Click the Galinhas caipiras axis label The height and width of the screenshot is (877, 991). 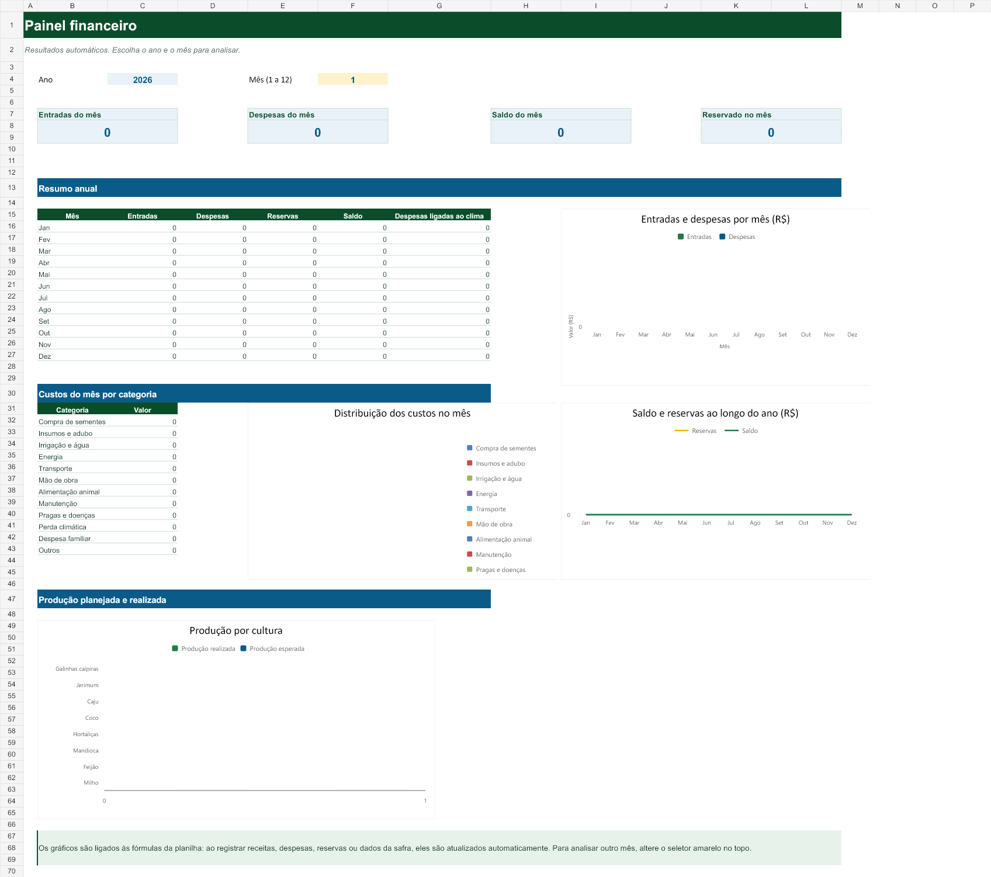[77, 668]
